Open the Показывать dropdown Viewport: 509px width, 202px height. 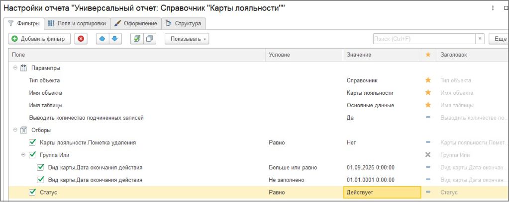pos(187,39)
